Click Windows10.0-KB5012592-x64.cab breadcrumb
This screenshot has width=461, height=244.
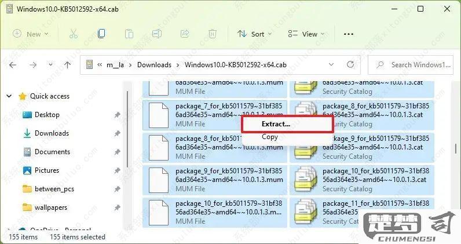(x=235, y=65)
